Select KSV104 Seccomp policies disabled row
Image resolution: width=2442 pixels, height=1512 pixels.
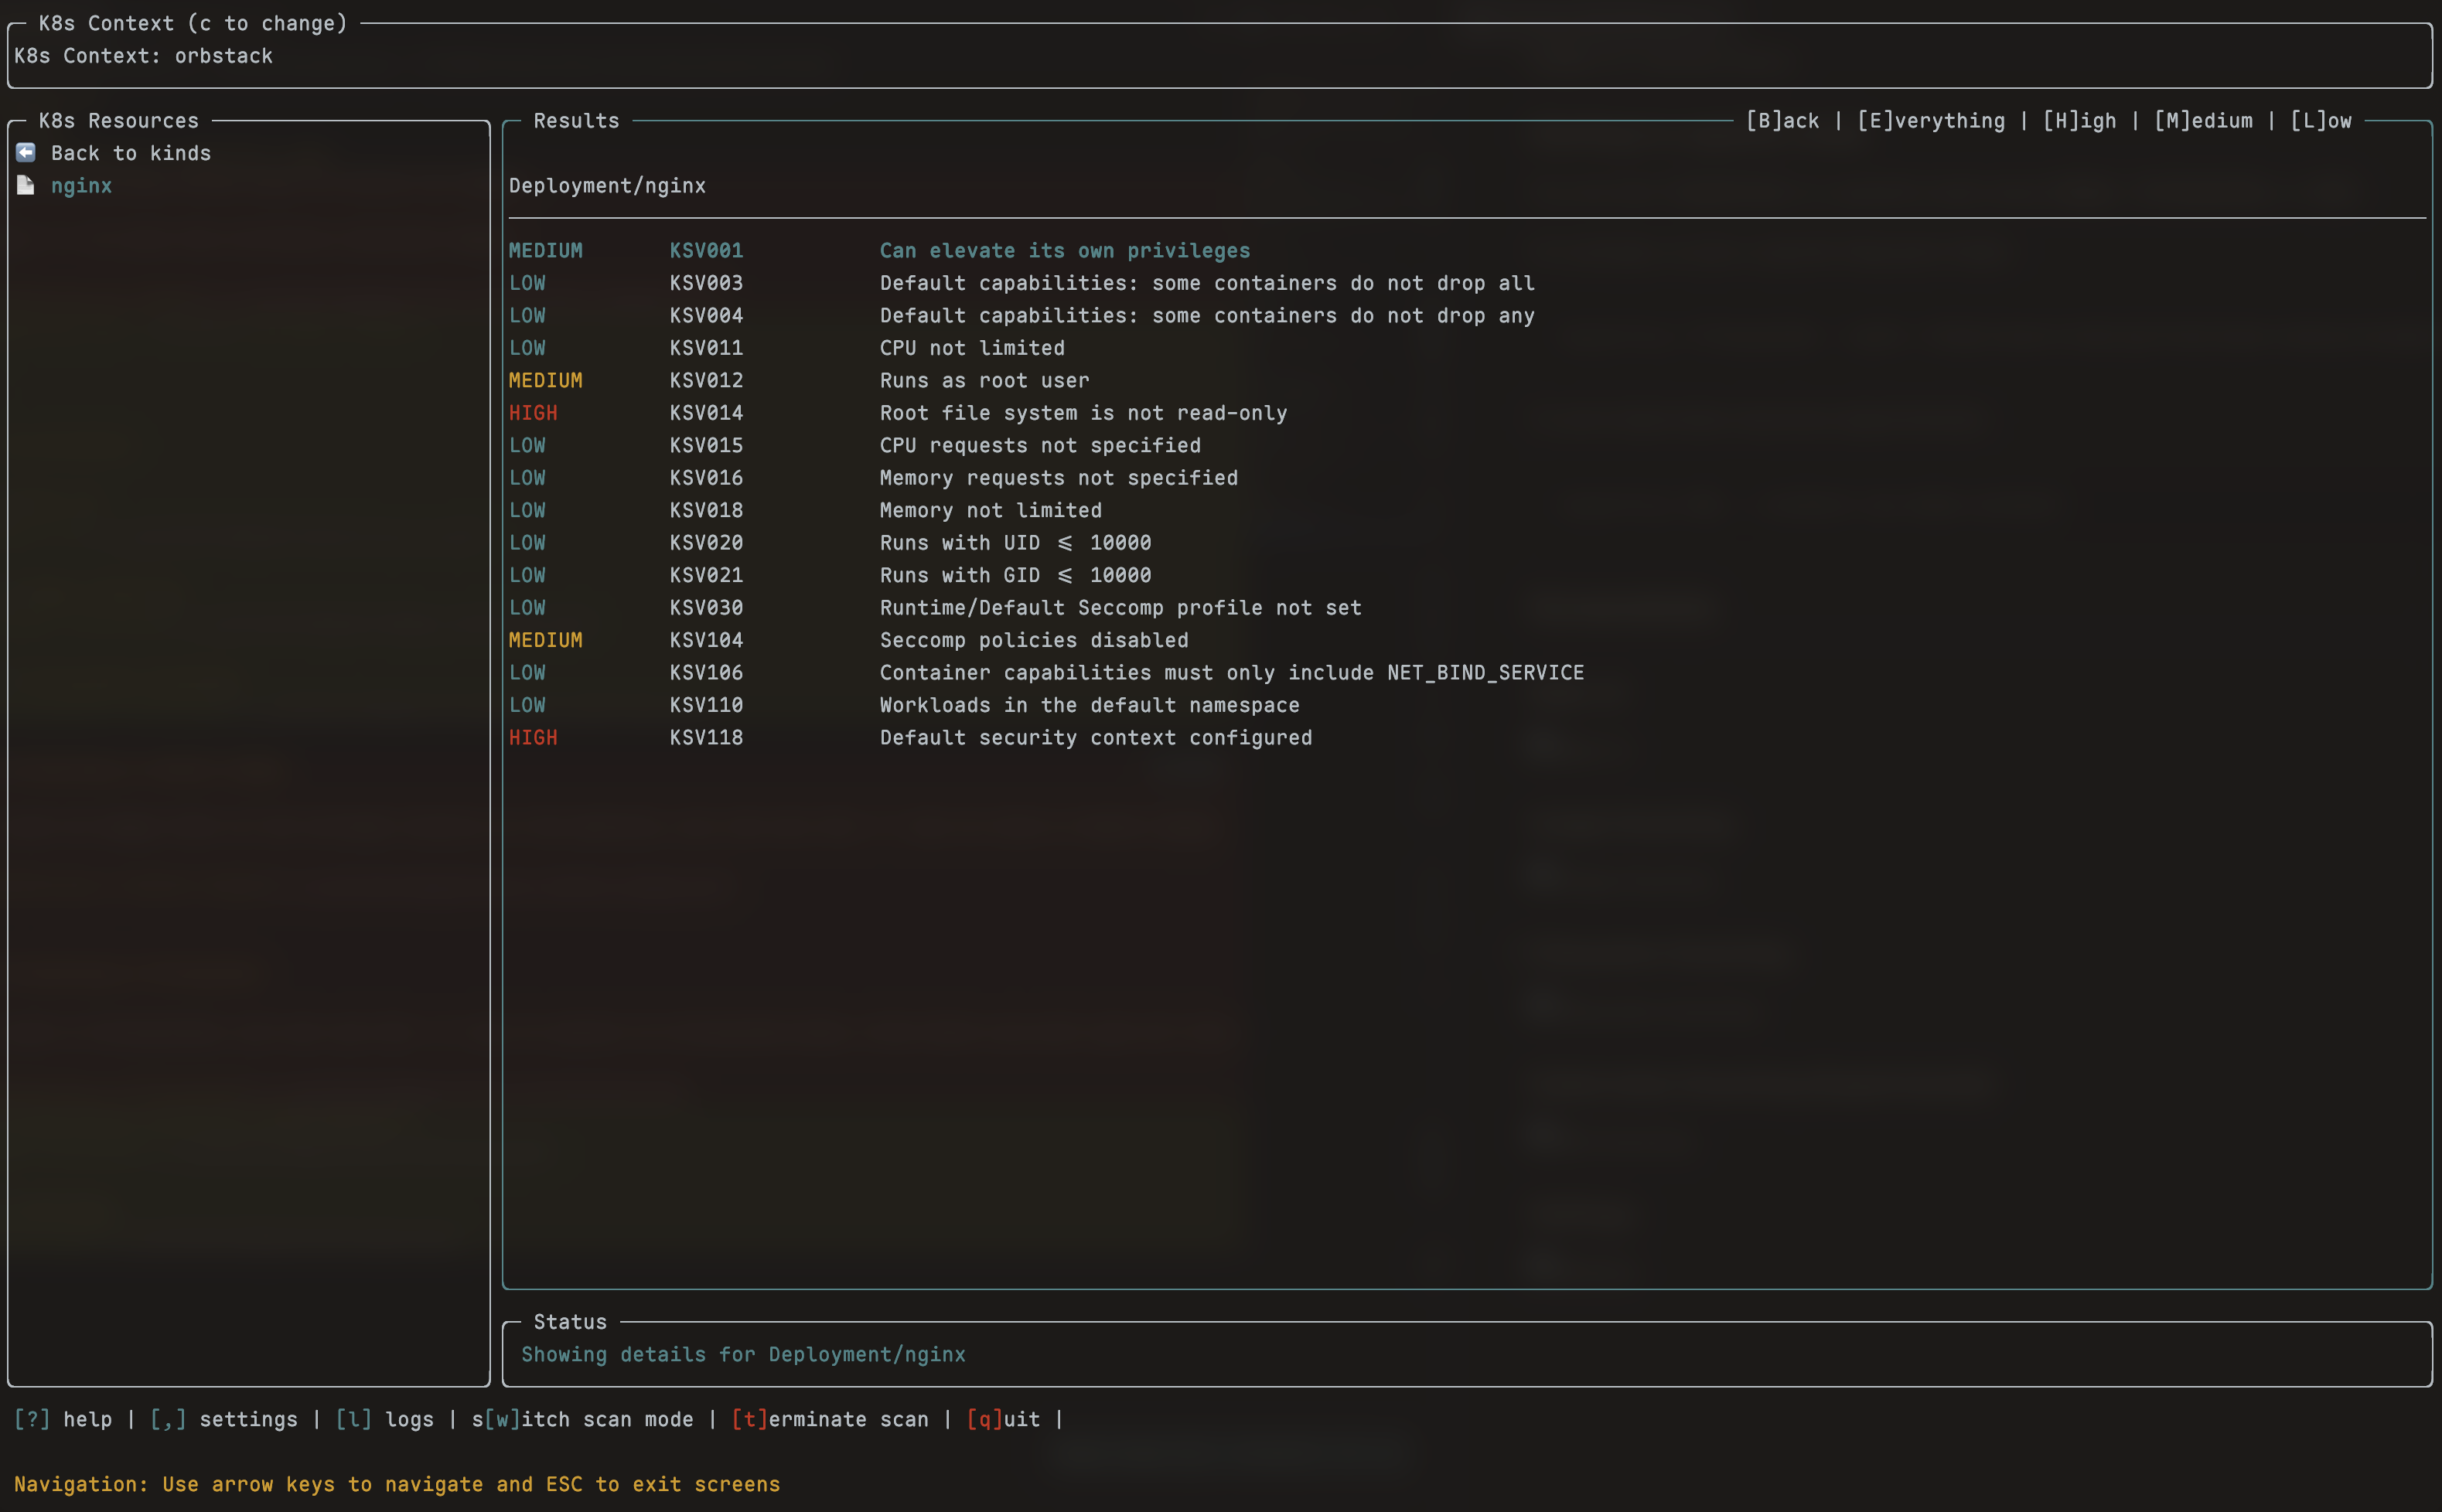1467,640
